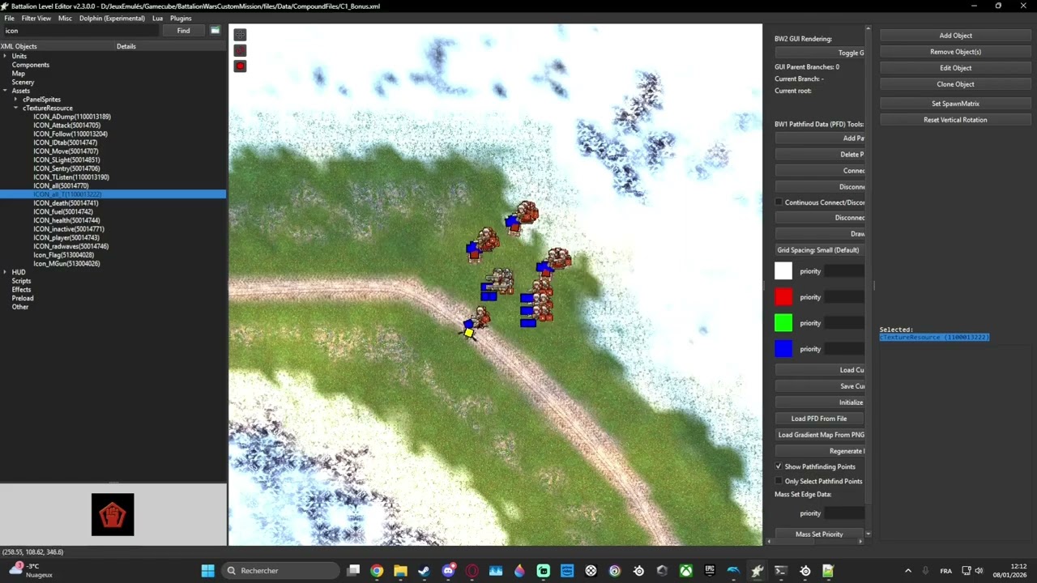Open the Dolphin (Experimental) menu
Image resolution: width=1037 pixels, height=583 pixels.
tap(113, 18)
